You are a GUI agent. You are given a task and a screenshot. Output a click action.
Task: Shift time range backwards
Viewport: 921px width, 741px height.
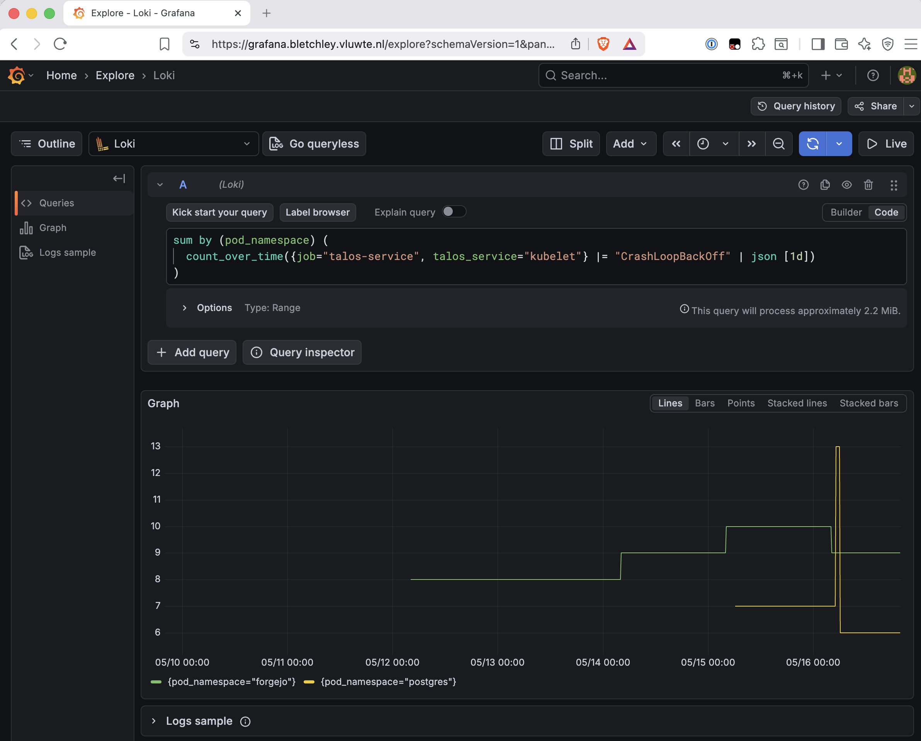click(x=676, y=144)
